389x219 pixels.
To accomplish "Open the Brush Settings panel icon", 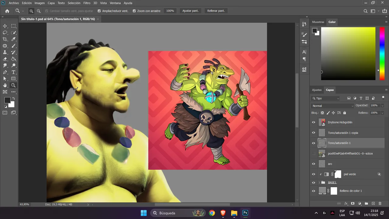I will pyautogui.click(x=304, y=35).
